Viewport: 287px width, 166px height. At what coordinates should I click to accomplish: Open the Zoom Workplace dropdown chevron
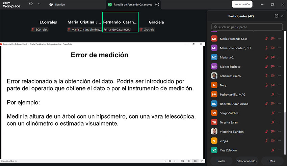[x=39, y=4]
